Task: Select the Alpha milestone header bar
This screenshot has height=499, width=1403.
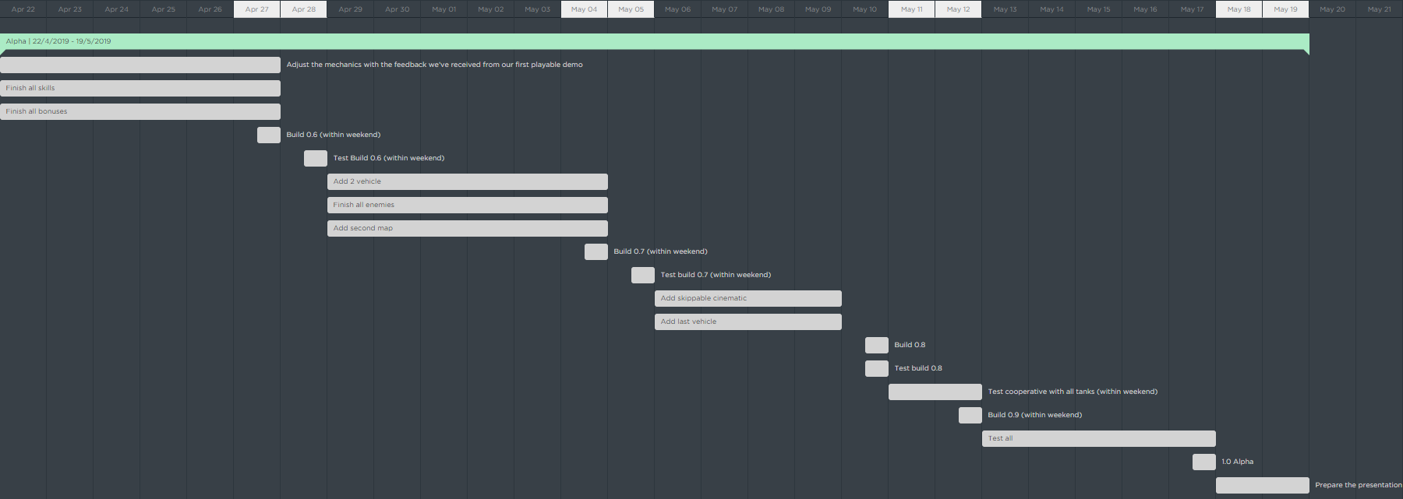Action: (655, 41)
